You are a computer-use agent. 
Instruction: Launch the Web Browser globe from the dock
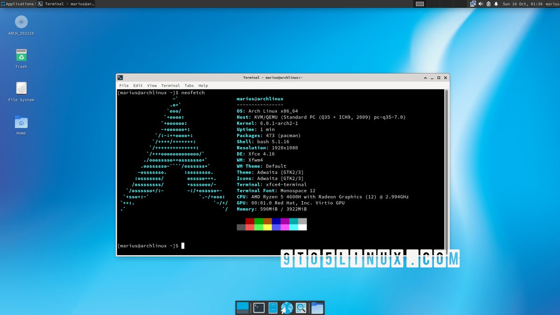287,308
